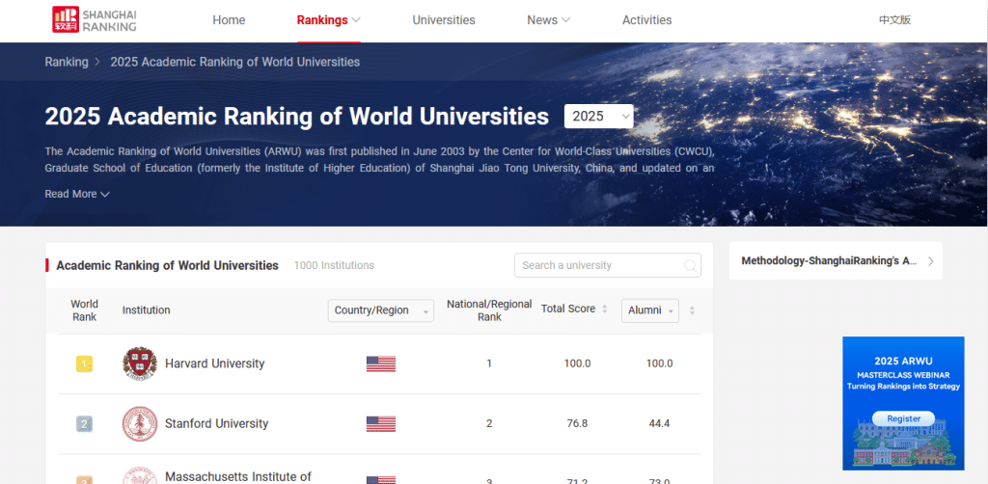Open Stanford University entry
988x484 pixels.
(217, 423)
